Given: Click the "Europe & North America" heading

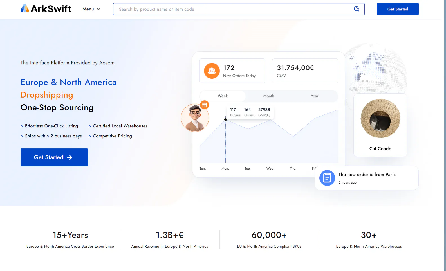Looking at the screenshot, I should click(x=69, y=82).
